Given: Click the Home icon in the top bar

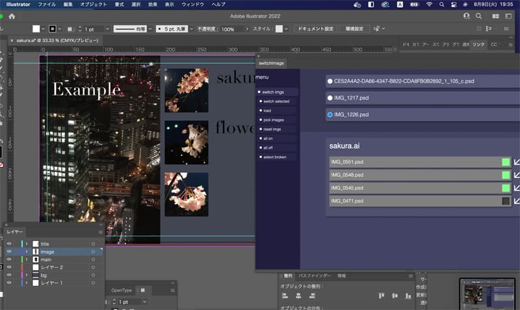Looking at the screenshot, I should [12, 16].
